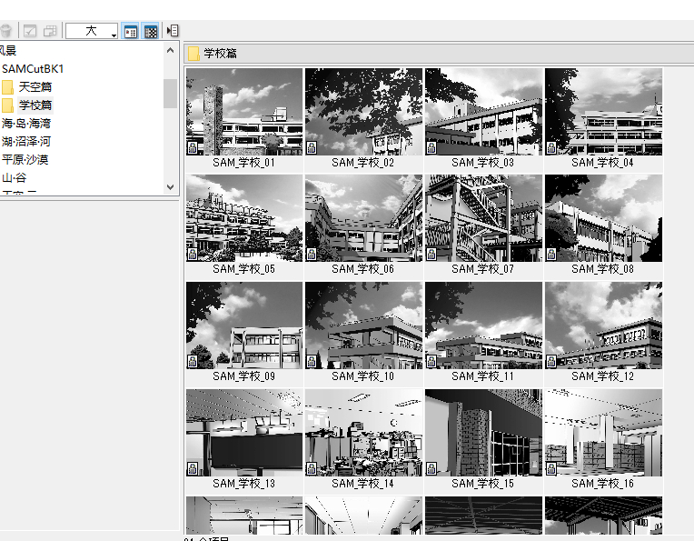The height and width of the screenshot is (541, 694).
Task: Click the tree scrollbar down arrow
Action: 170,187
